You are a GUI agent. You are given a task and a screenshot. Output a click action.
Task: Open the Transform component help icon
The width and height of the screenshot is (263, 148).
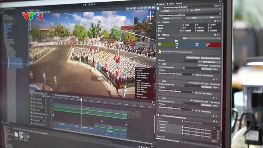(215, 21)
